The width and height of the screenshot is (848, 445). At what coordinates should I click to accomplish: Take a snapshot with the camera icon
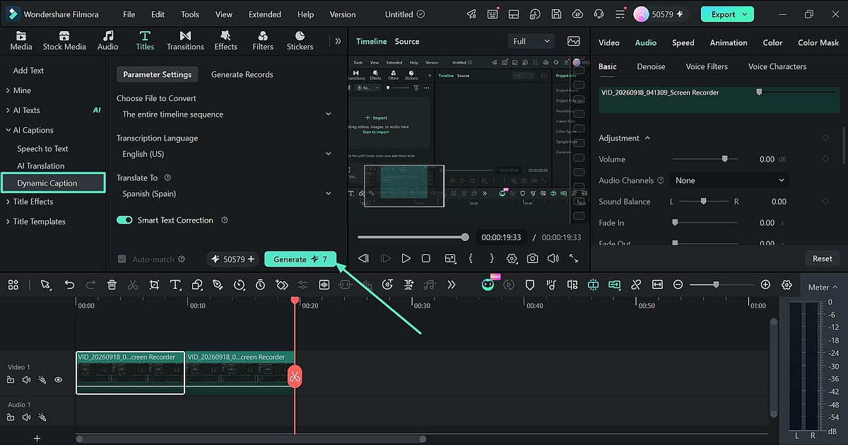pyautogui.click(x=532, y=259)
